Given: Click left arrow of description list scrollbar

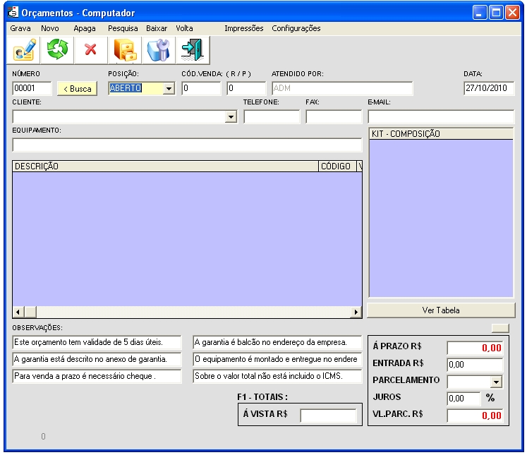Looking at the screenshot, I should click(x=19, y=312).
